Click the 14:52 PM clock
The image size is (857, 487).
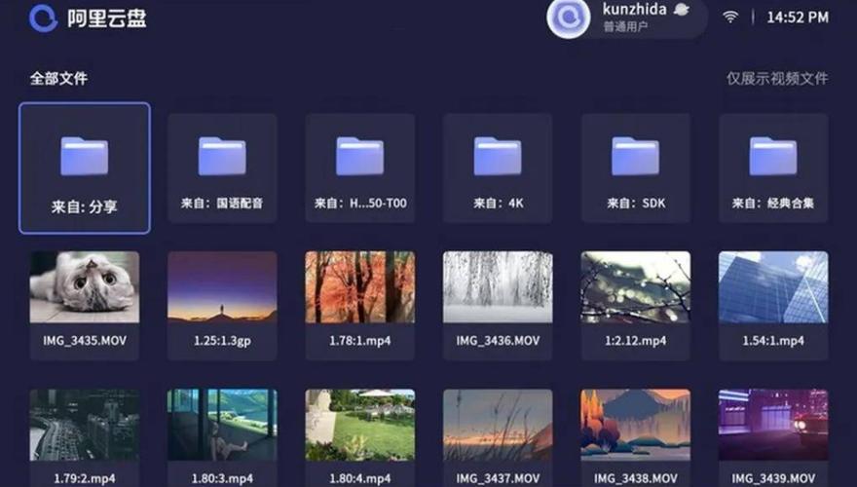point(798,18)
